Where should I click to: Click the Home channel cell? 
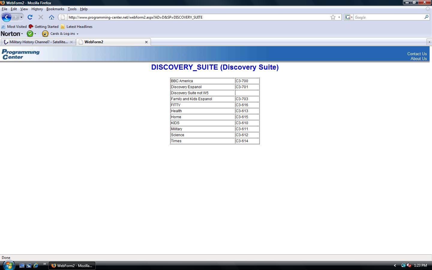[x=202, y=117]
